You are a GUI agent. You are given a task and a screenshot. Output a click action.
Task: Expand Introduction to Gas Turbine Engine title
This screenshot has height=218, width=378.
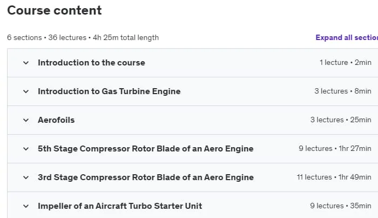coord(109,91)
